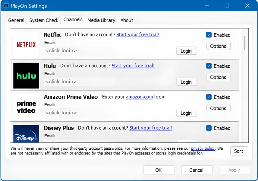Open the System Check tab

point(44,20)
